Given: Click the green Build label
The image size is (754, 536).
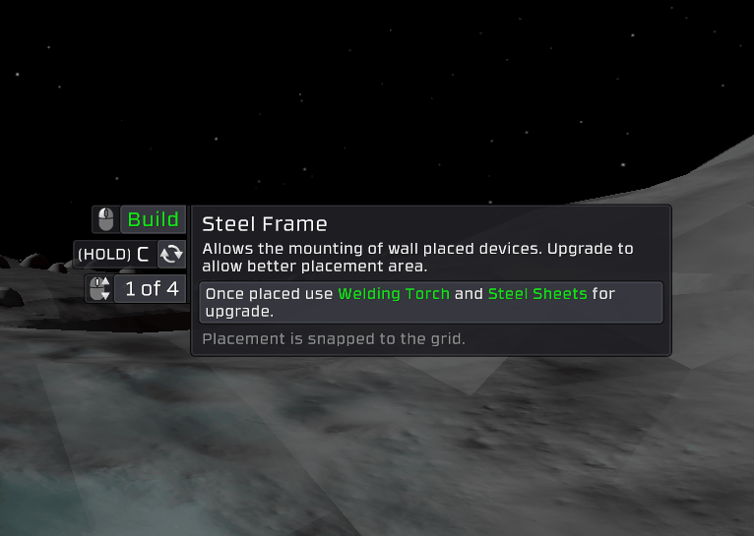Looking at the screenshot, I should pyautogui.click(x=153, y=219).
